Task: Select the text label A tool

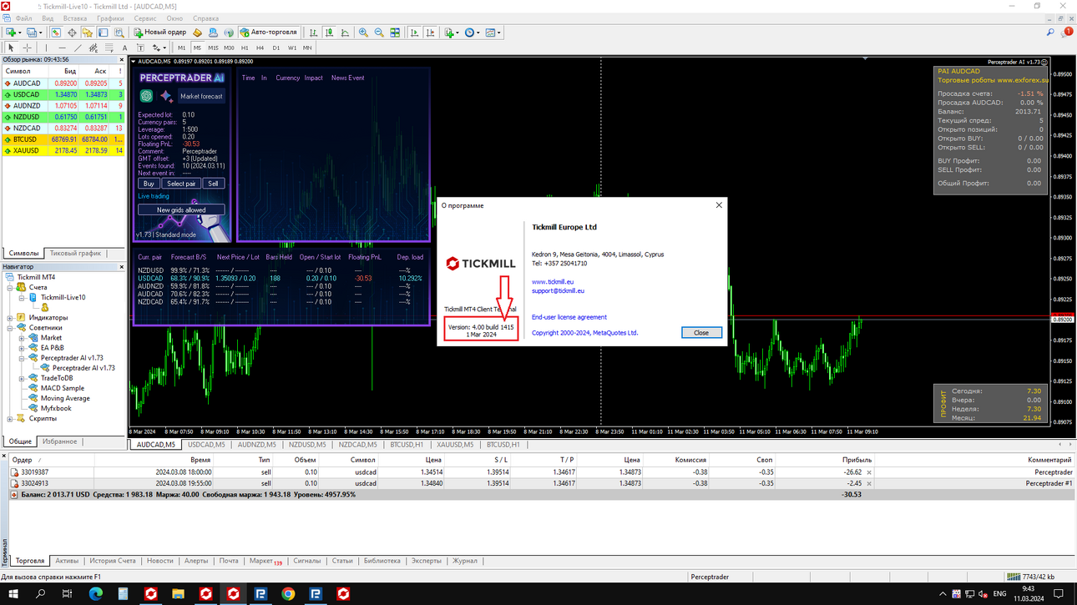Action: coord(124,48)
